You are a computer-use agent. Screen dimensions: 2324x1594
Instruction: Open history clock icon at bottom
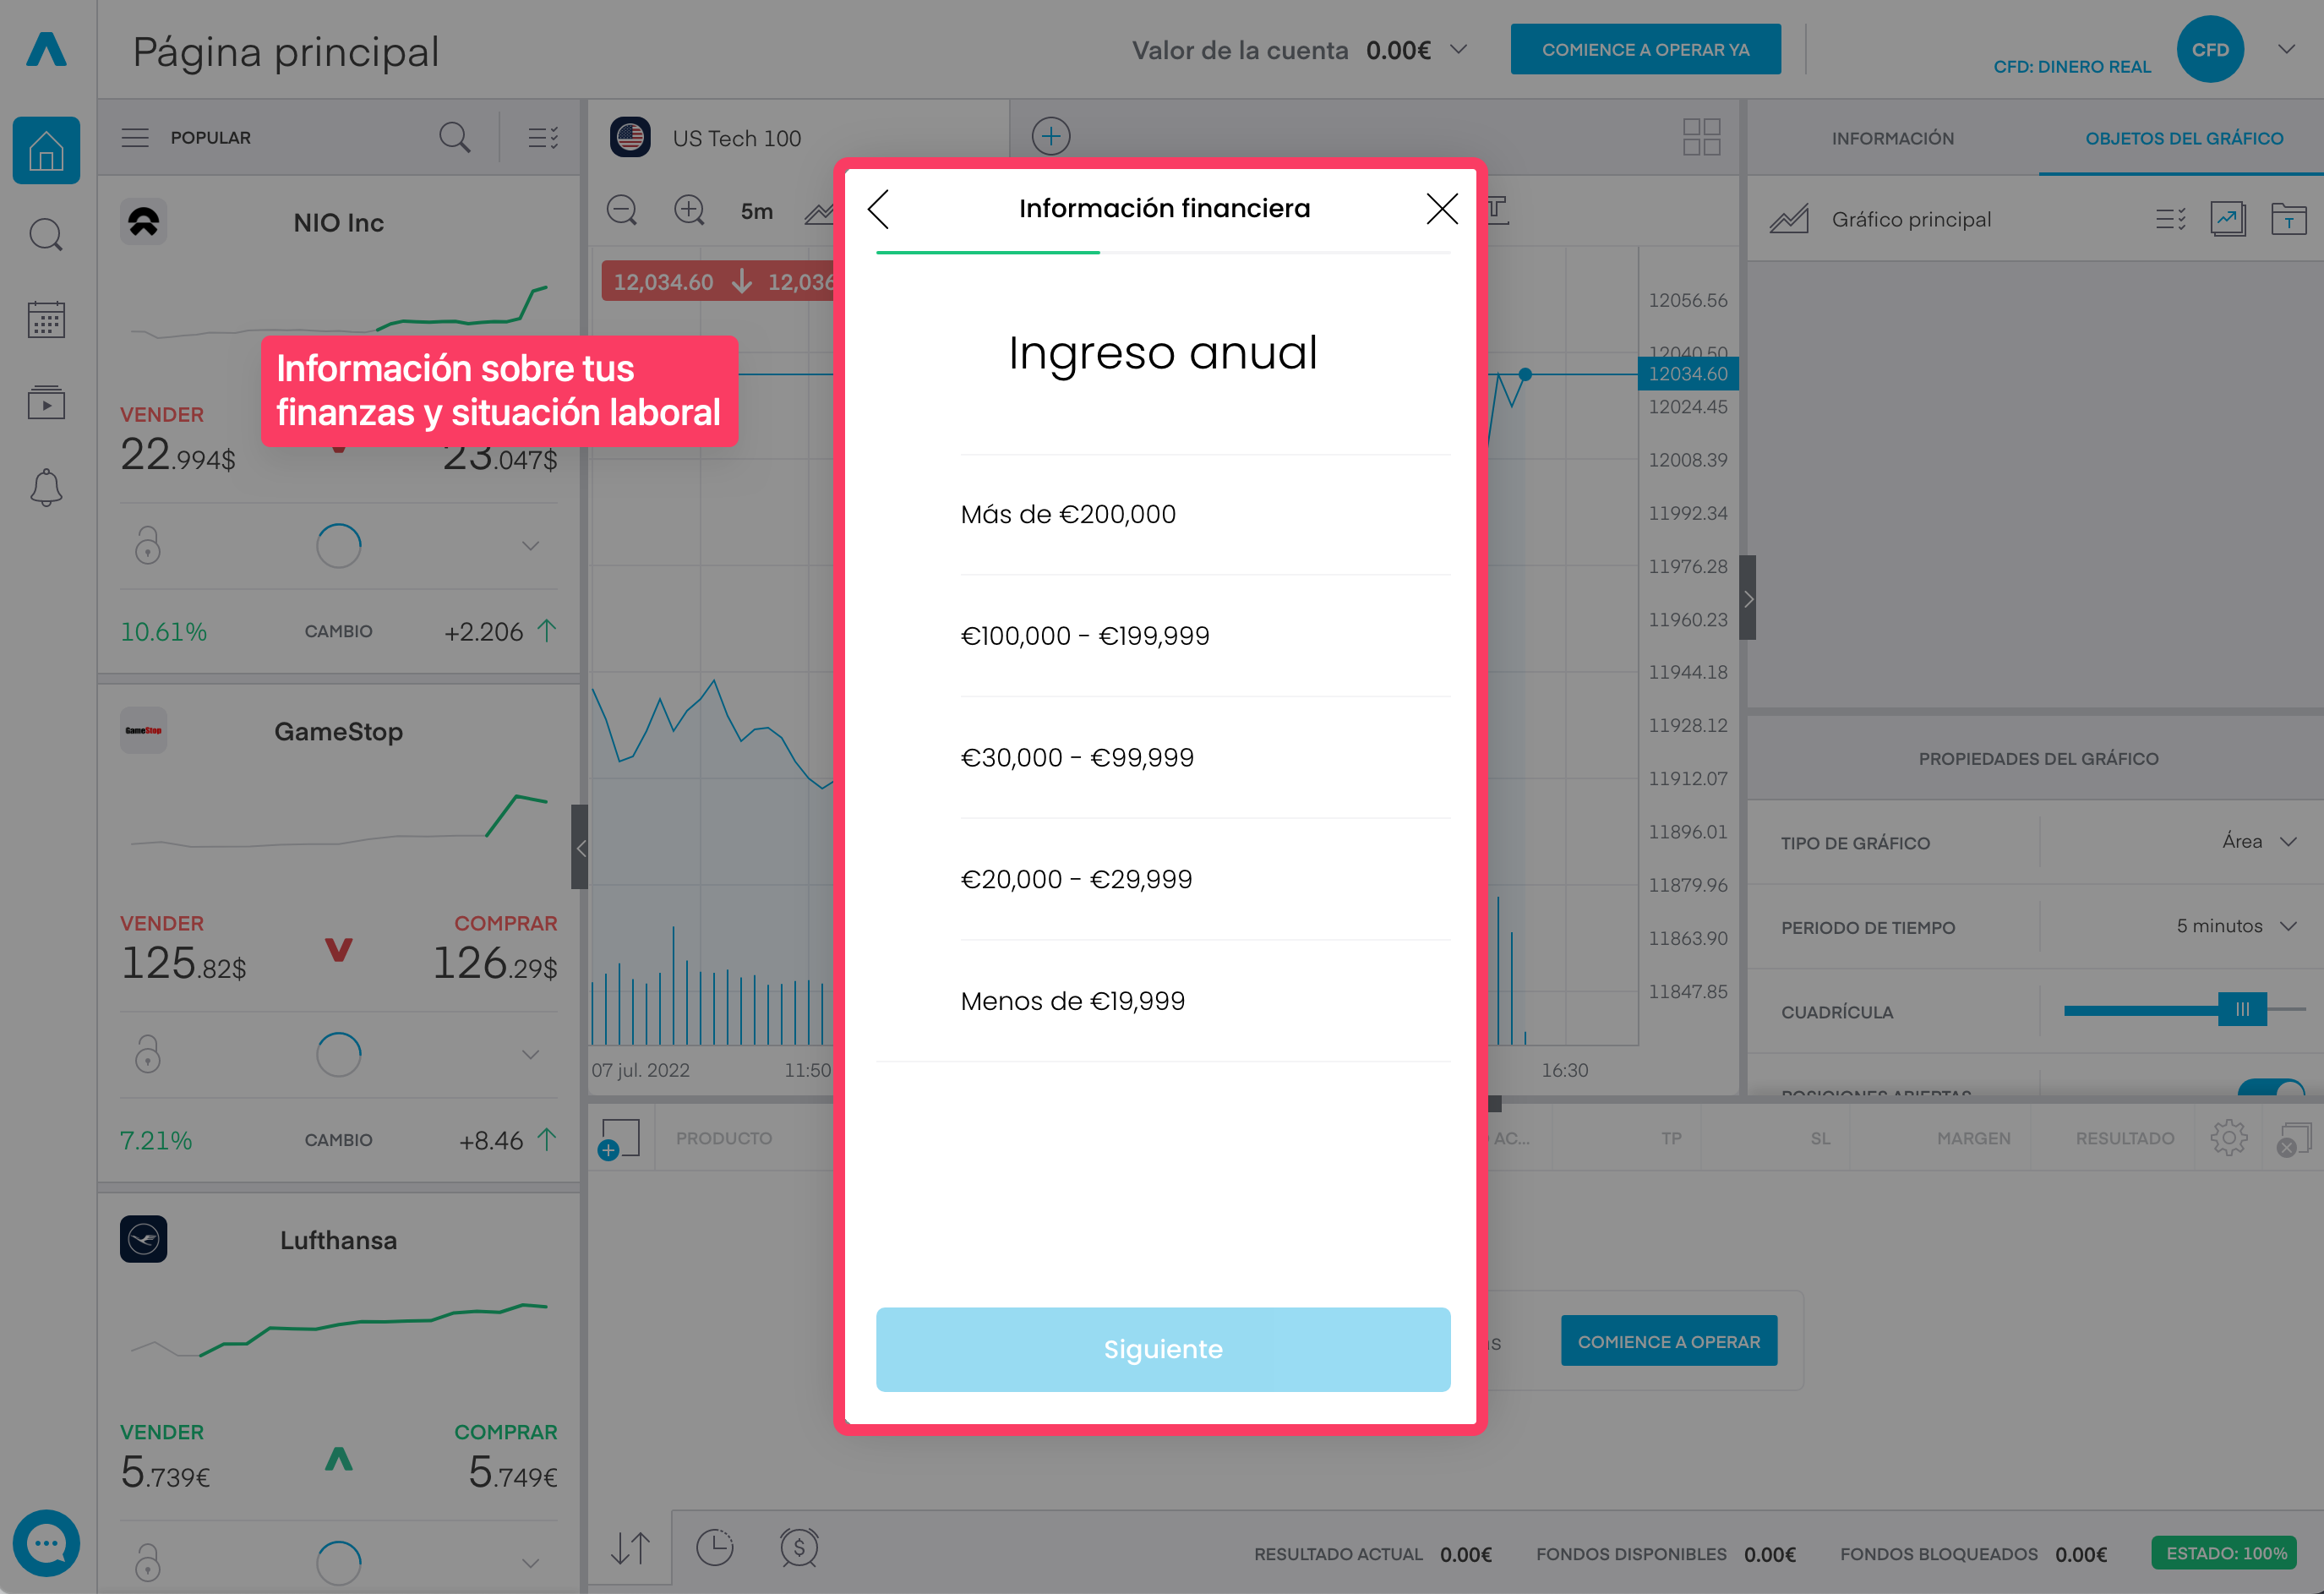point(715,1548)
